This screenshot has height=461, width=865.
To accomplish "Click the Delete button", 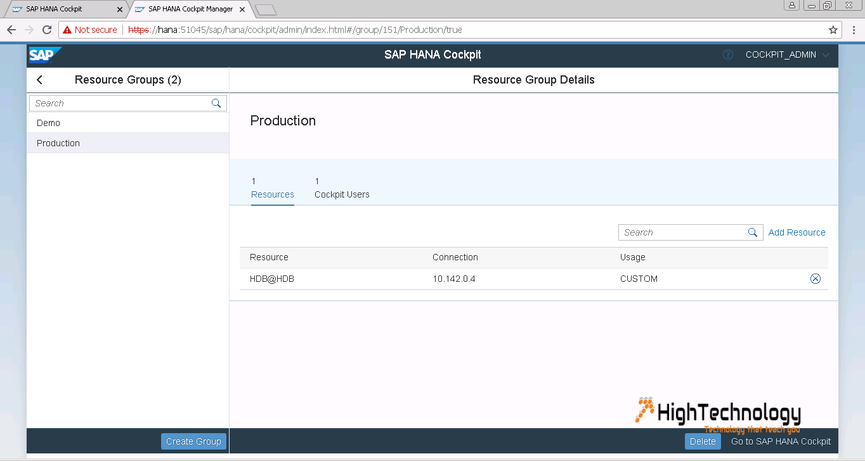I will tap(703, 441).
